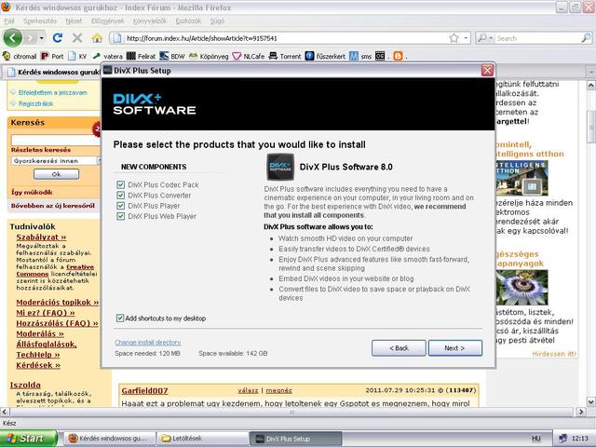Click the language indicator HU in tray

coord(536,439)
